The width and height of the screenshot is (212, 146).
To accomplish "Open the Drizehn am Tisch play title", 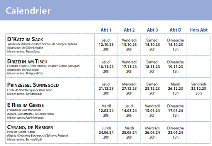I will (x=27, y=61).
